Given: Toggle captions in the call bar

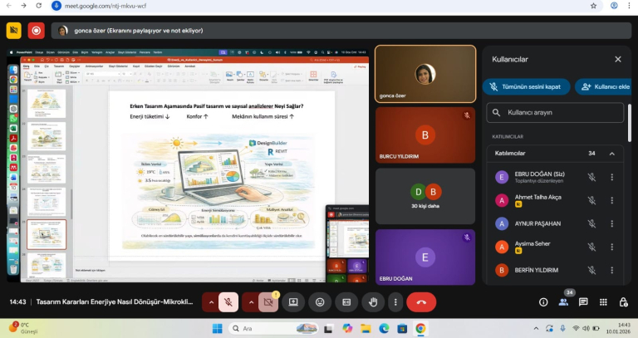Looking at the screenshot, I should click(346, 302).
